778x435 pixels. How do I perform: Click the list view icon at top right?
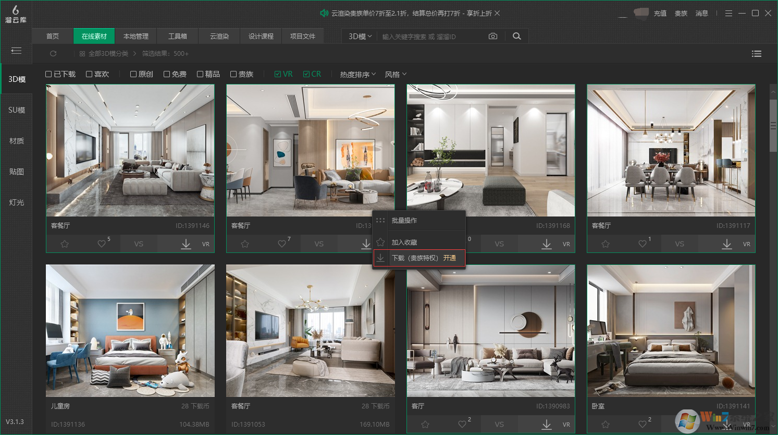point(757,53)
